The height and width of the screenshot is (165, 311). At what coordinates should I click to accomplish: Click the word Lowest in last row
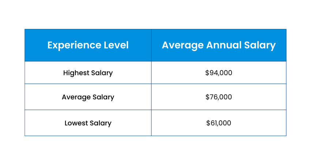tap(76, 123)
